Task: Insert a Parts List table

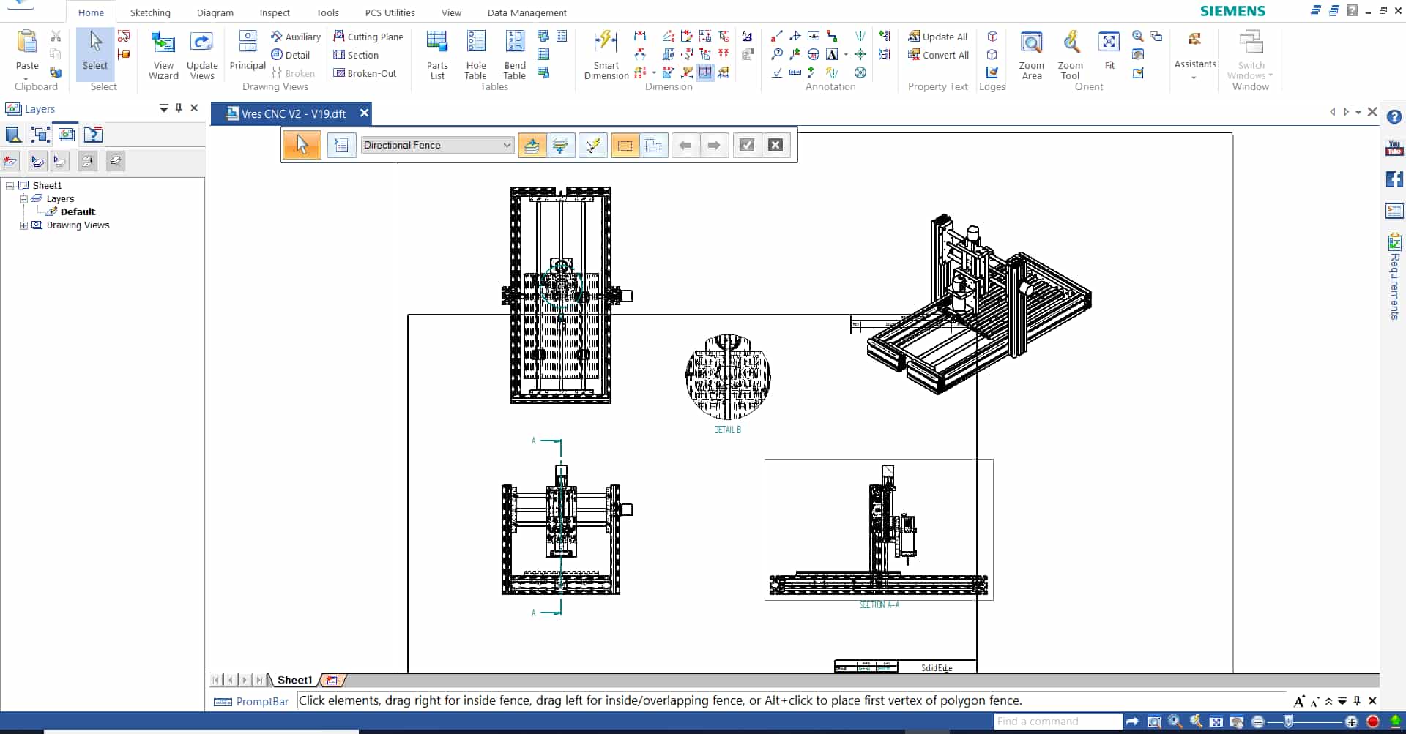Action: click(x=437, y=54)
